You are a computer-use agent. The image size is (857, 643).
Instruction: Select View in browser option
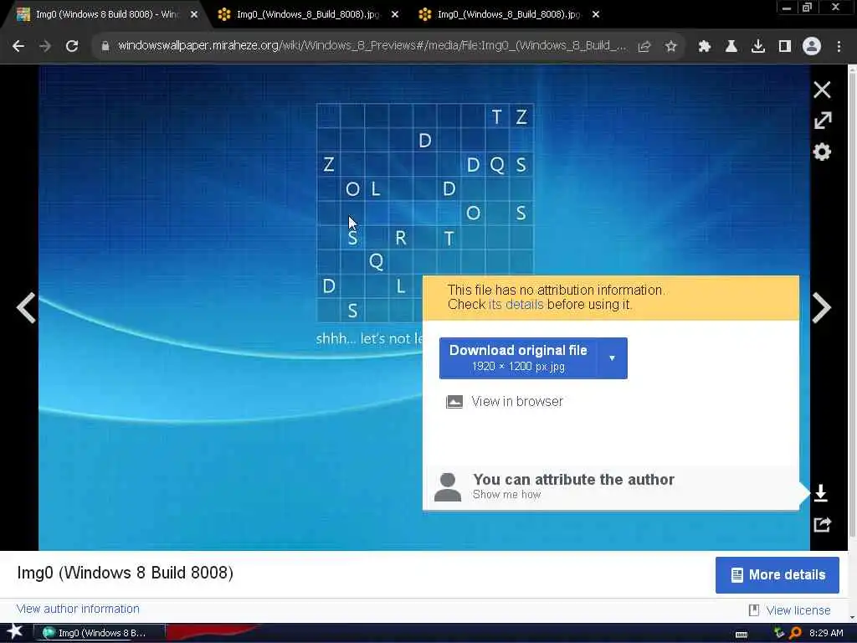(x=505, y=401)
